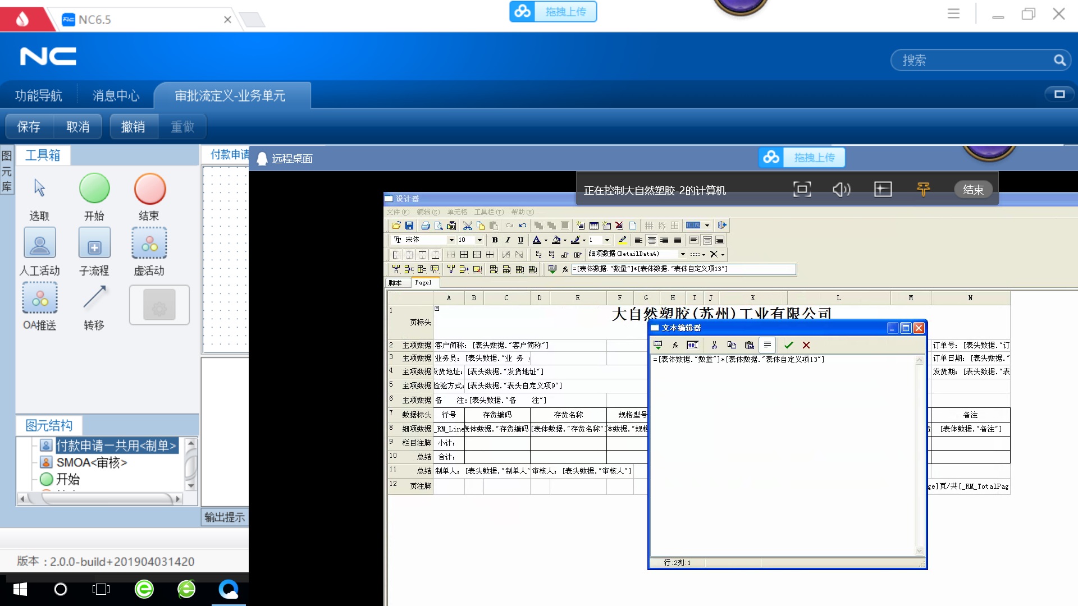
Task: Select the 虚活动 tool in 工具箱
Action: 149,252
